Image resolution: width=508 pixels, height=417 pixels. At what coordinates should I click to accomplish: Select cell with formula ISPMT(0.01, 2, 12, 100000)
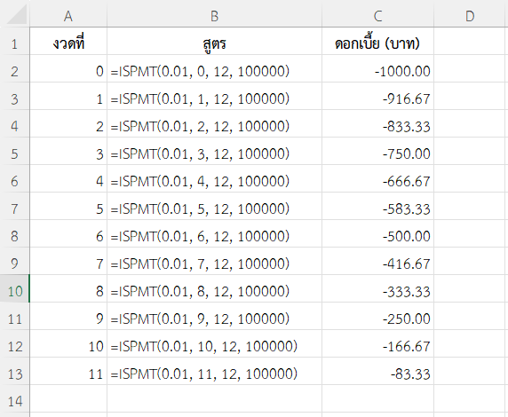[x=214, y=123]
